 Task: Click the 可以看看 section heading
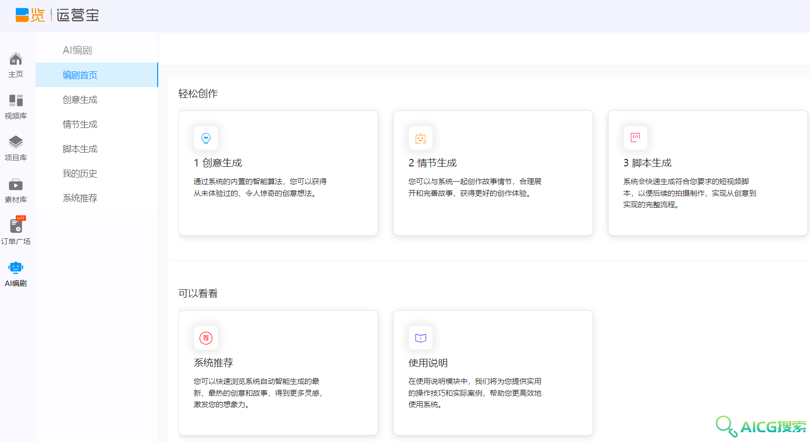[198, 293]
